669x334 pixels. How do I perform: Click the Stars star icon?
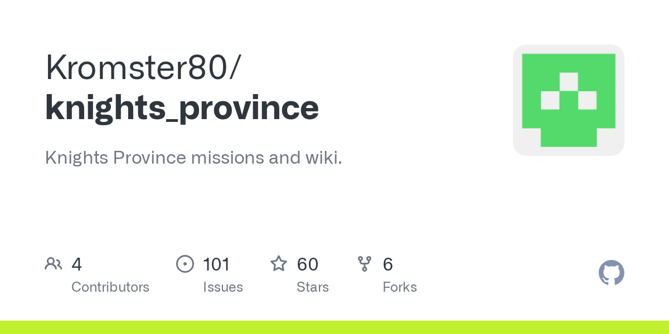279,264
